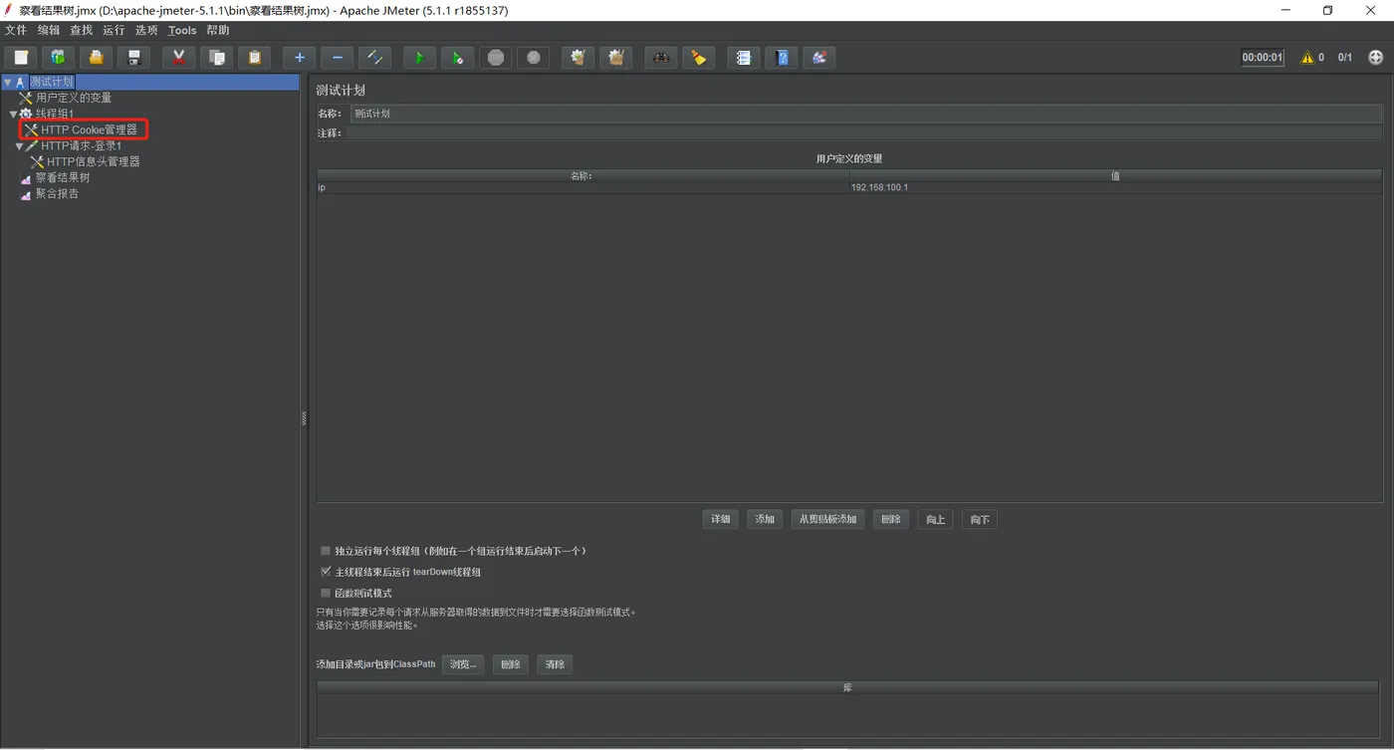This screenshot has height=750, width=1394.
Task: Click the variable name cell 'ip'
Action: click(582, 188)
